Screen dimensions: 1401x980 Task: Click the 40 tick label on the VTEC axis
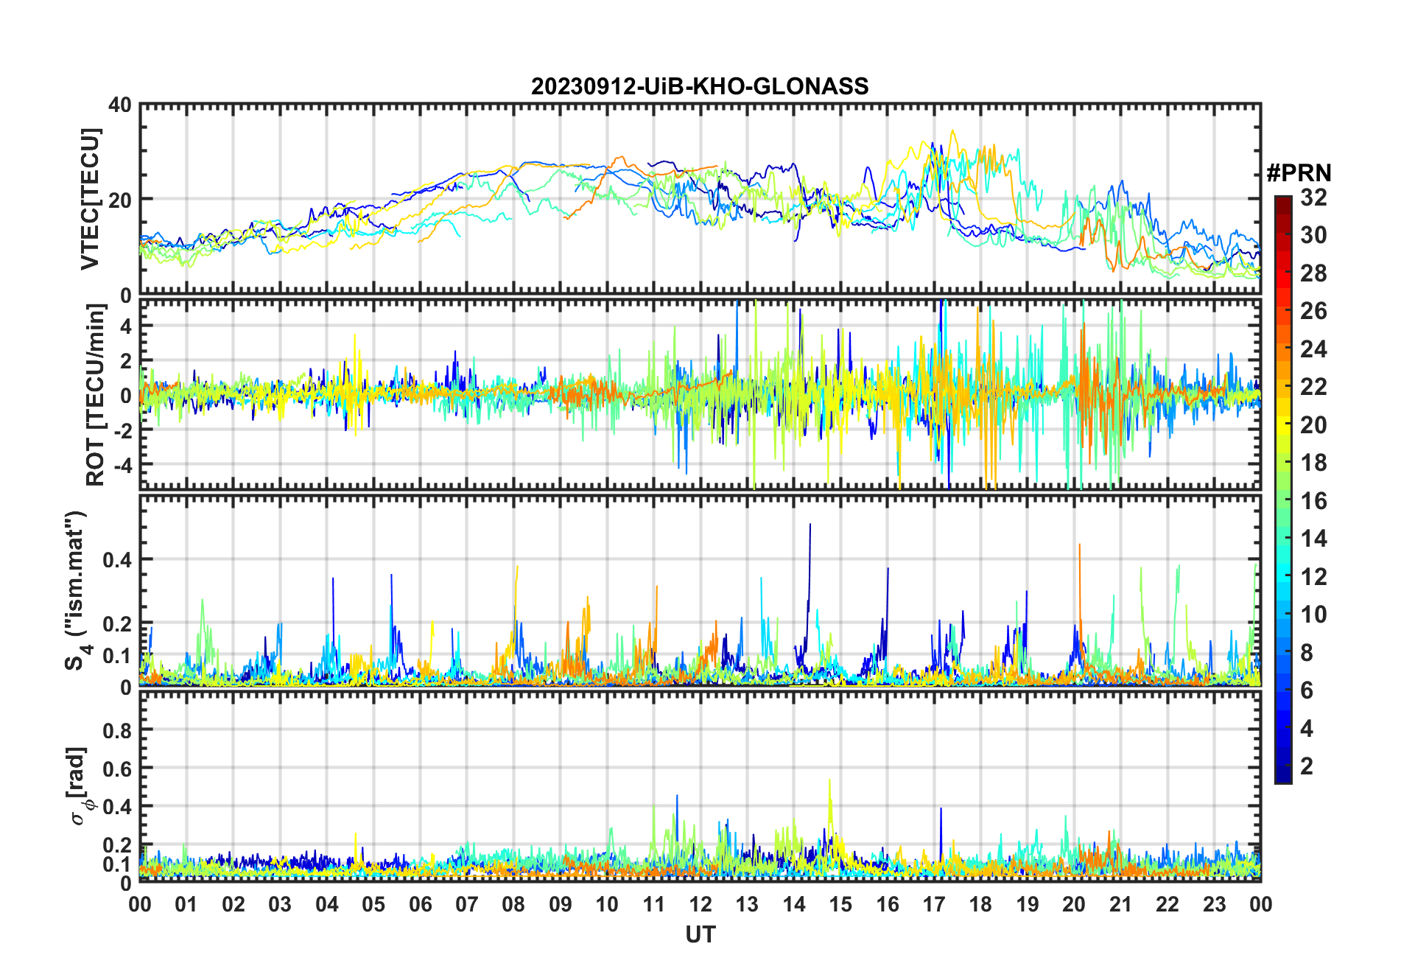click(x=120, y=105)
